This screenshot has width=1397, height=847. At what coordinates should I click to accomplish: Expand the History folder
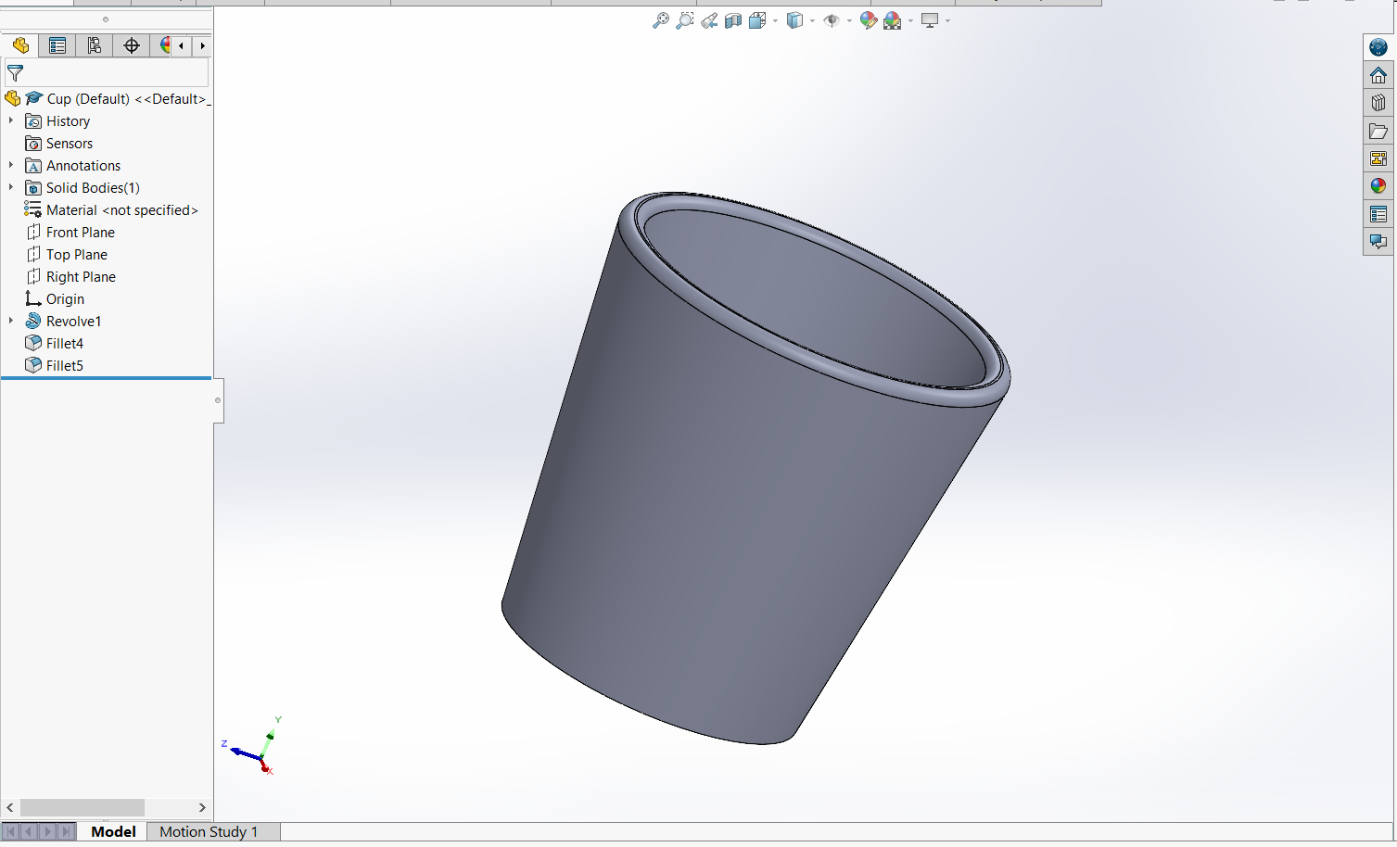click(x=11, y=120)
